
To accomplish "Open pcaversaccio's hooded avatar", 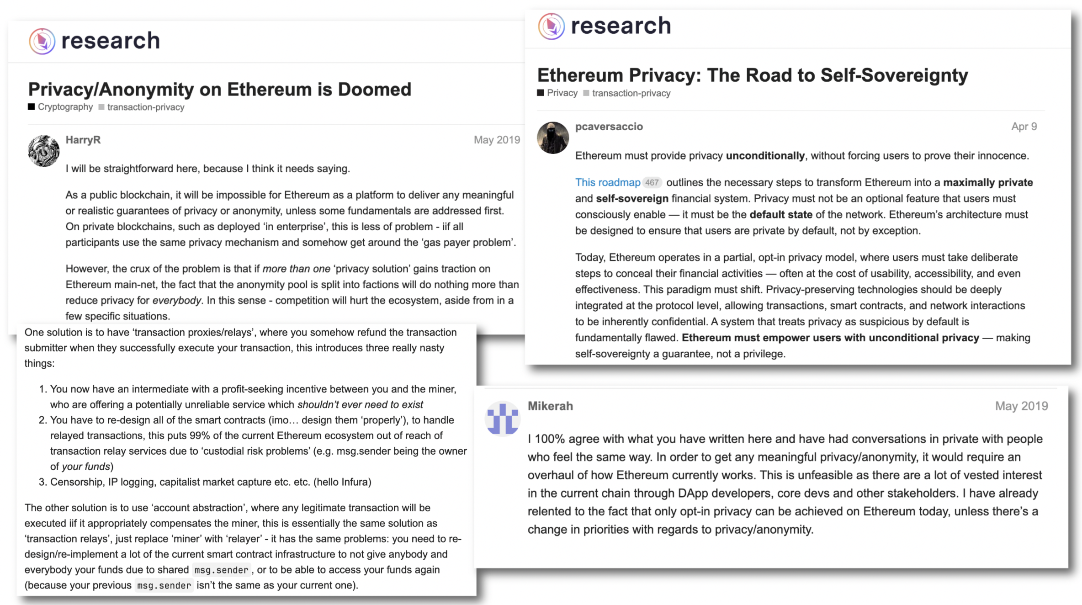I will coord(552,138).
